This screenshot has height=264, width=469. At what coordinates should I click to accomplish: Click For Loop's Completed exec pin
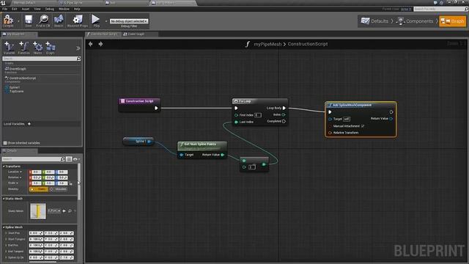284,121
